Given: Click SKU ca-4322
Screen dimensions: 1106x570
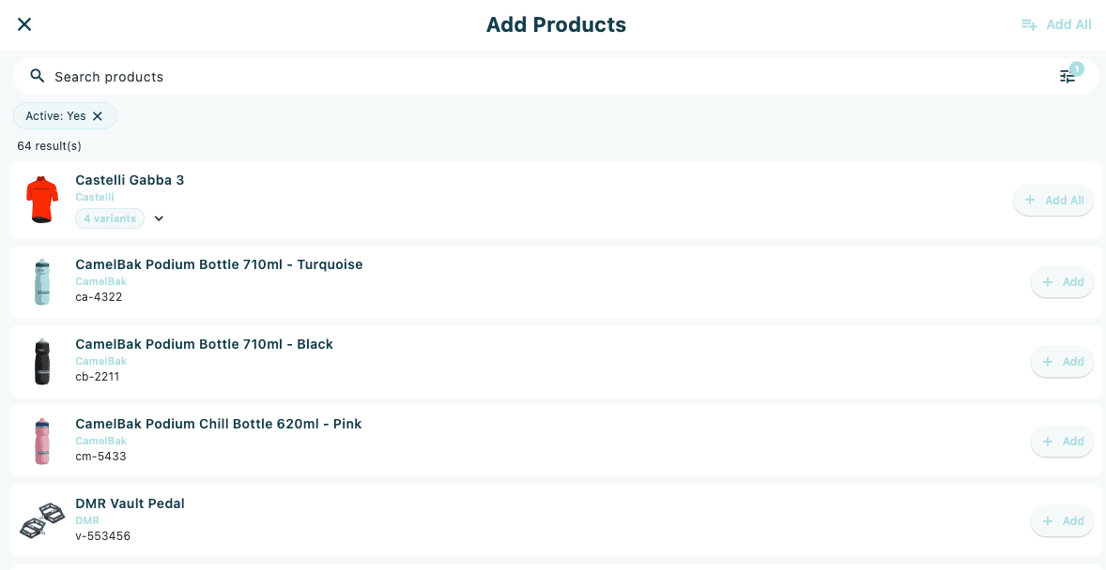Looking at the screenshot, I should click(x=99, y=296).
